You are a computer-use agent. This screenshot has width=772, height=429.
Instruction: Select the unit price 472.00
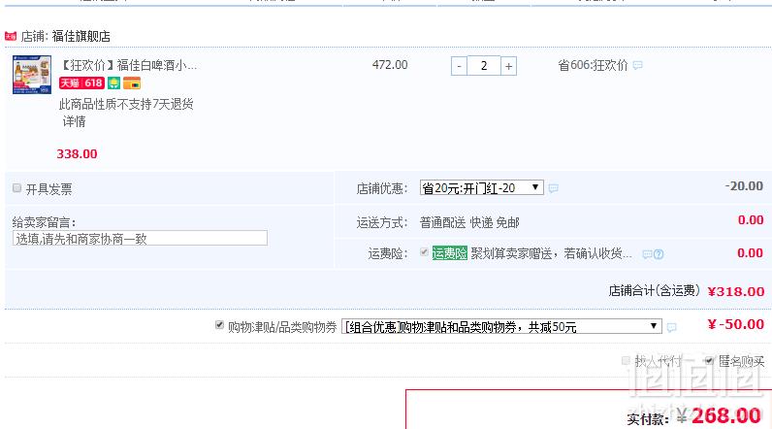[390, 64]
